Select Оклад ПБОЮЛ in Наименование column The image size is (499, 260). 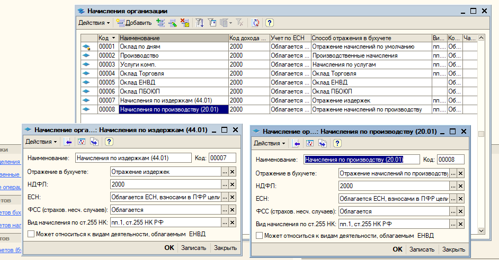pos(174,91)
